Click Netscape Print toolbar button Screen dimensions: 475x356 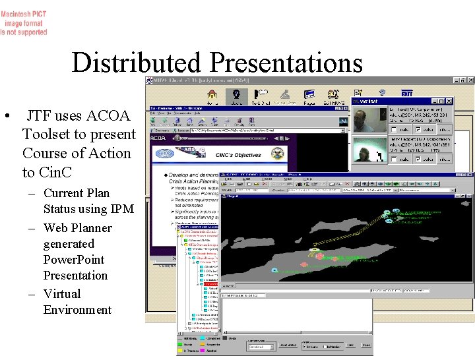227,122
